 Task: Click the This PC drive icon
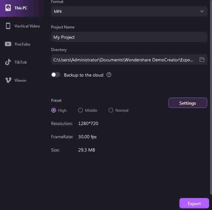coord(8,8)
